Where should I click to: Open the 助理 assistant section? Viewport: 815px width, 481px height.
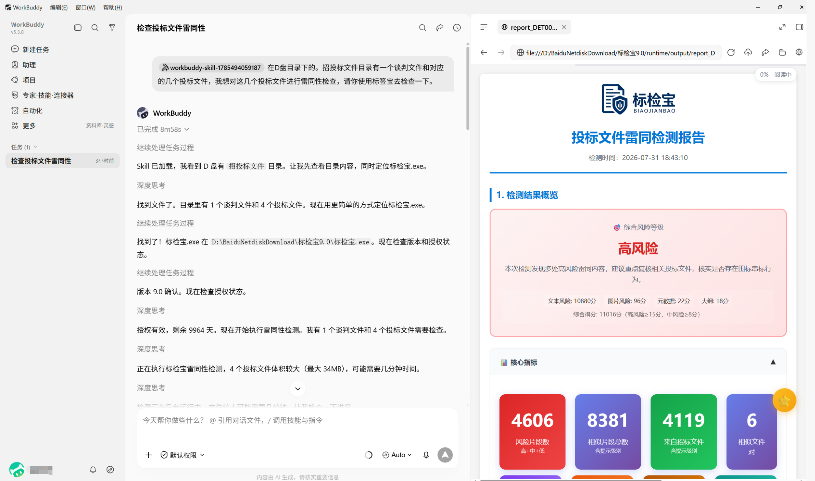[23, 65]
